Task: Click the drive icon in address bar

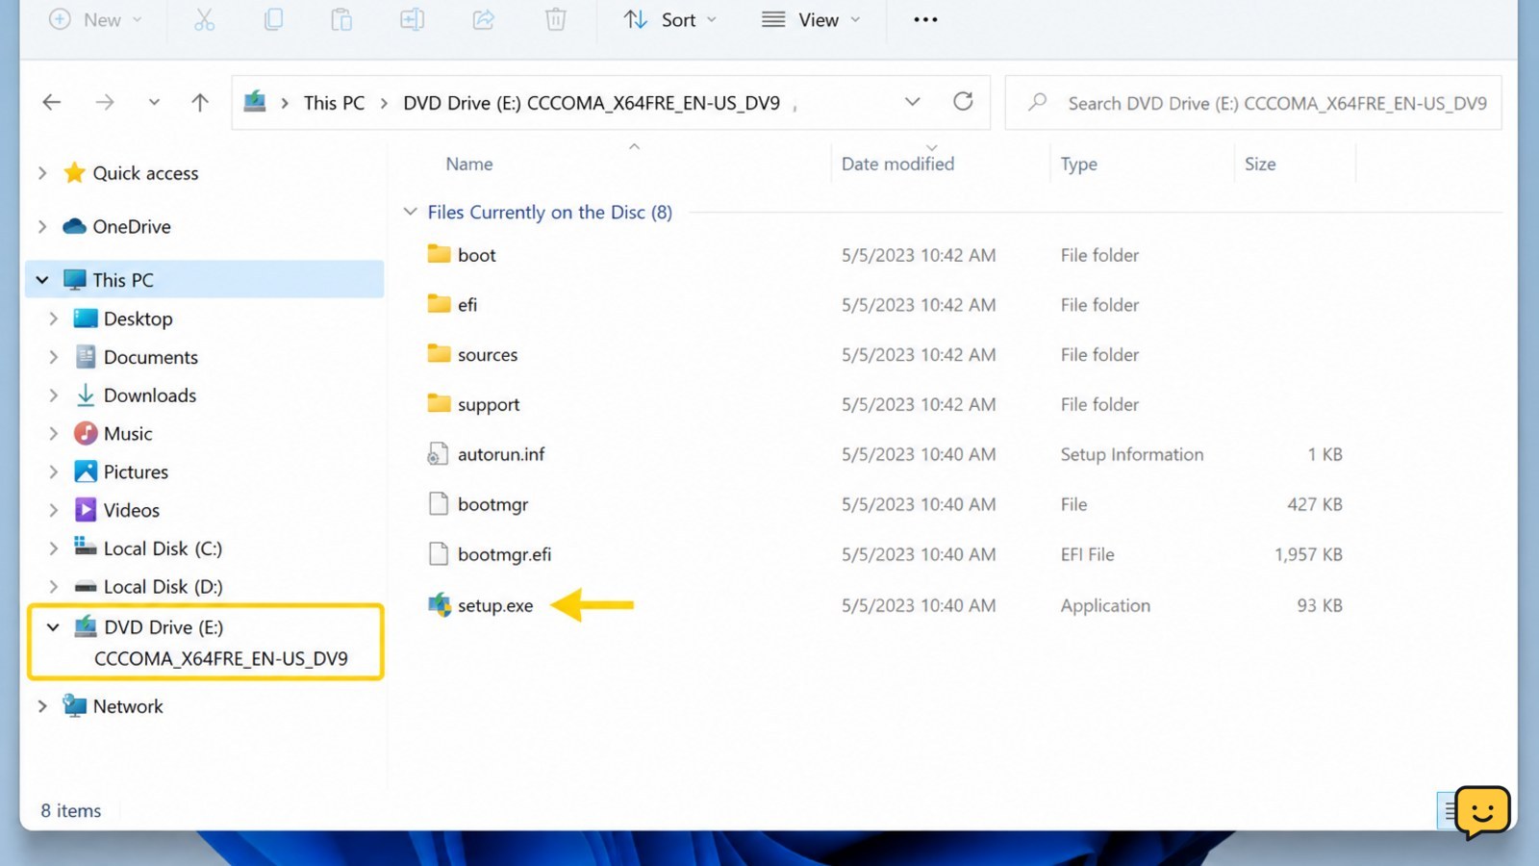Action: [255, 102]
